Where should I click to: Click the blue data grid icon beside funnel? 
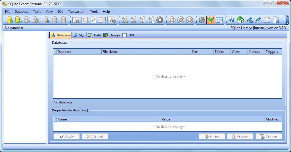219,20
